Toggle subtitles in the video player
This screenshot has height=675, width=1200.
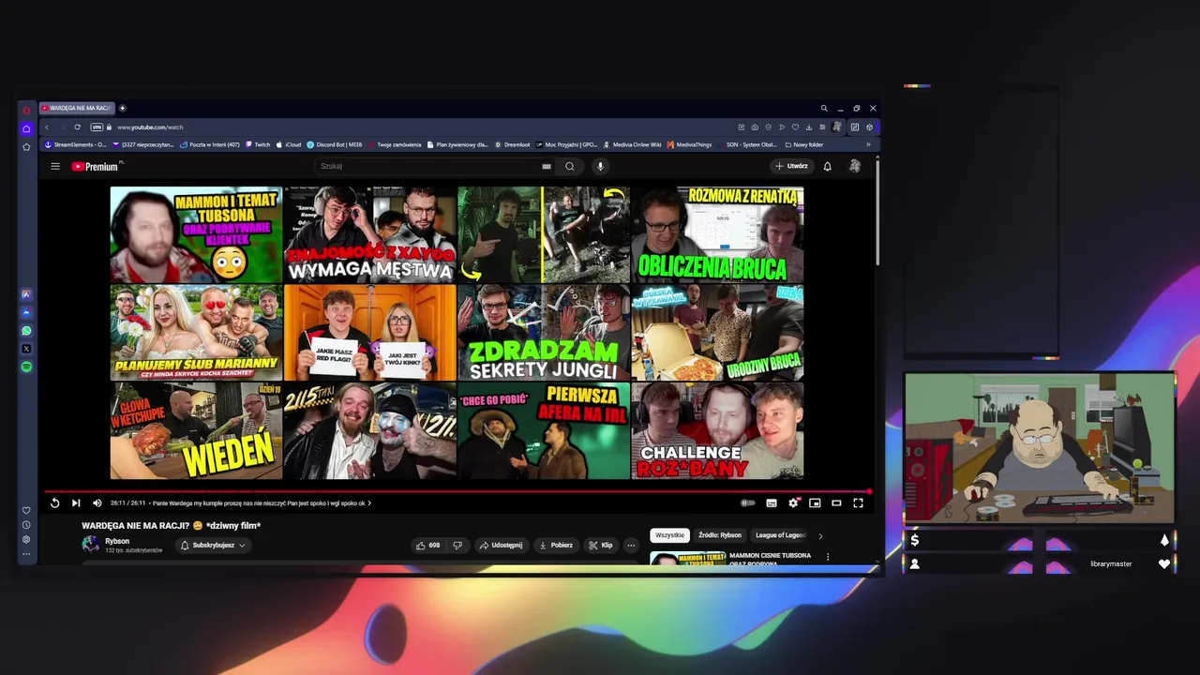pyautogui.click(x=772, y=503)
